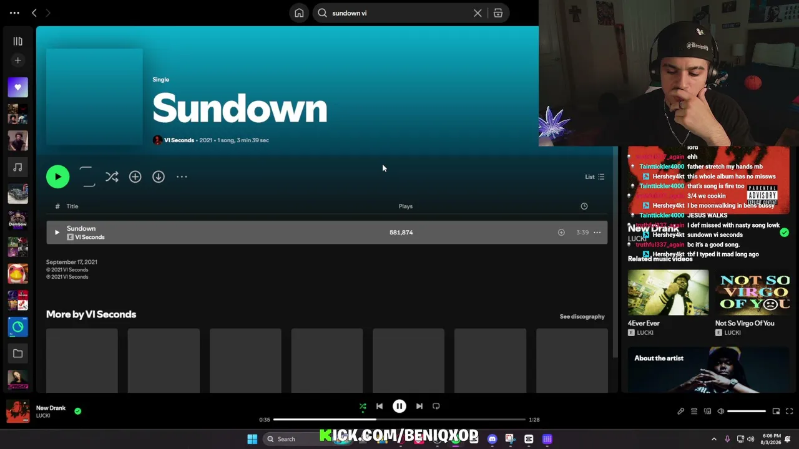Download the Sundown single

159,177
